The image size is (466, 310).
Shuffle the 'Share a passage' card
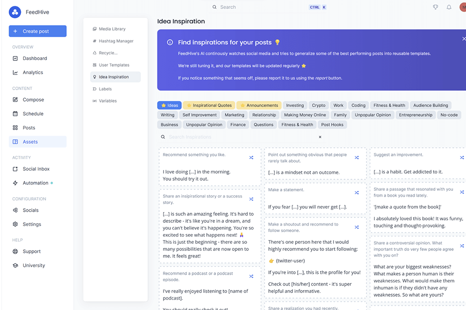click(x=462, y=192)
